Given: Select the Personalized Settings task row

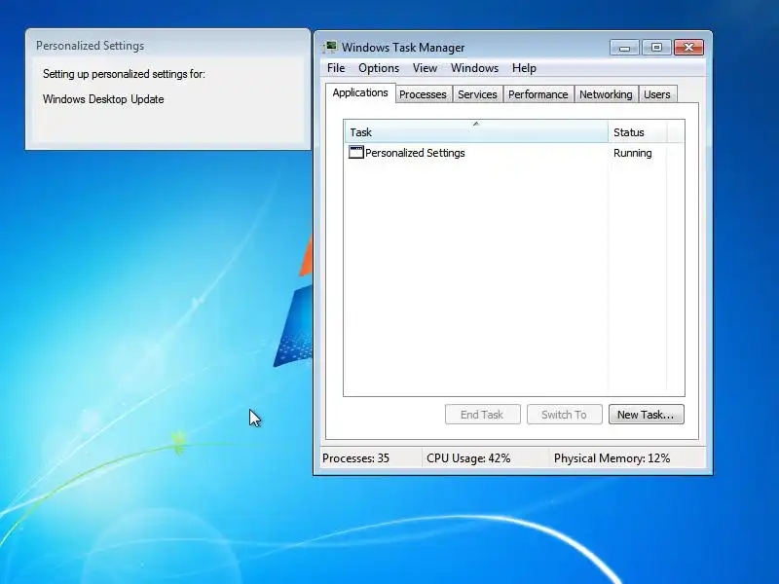Looking at the screenshot, I should tap(513, 153).
